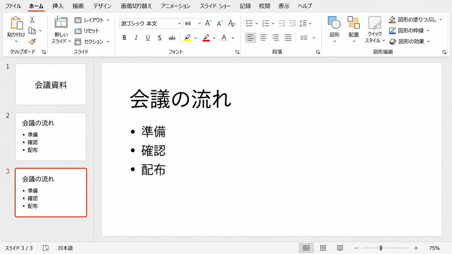This screenshot has height=254, width=452.
Task: Switch to slide sorter view
Action: click(x=323, y=248)
